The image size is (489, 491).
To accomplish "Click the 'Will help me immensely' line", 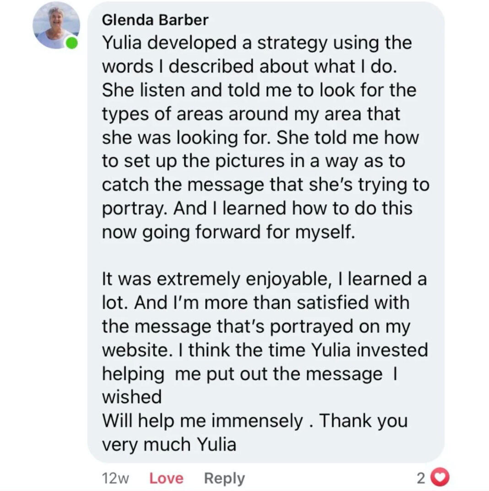I will click(x=255, y=420).
